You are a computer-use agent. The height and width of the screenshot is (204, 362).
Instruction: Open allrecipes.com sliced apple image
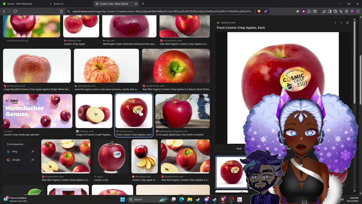tap(145, 156)
